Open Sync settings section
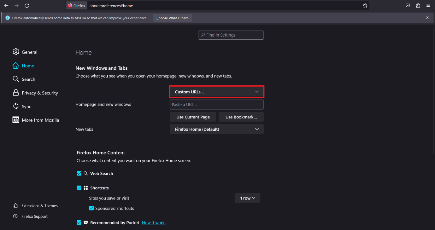The height and width of the screenshot is (230, 435). point(26,106)
